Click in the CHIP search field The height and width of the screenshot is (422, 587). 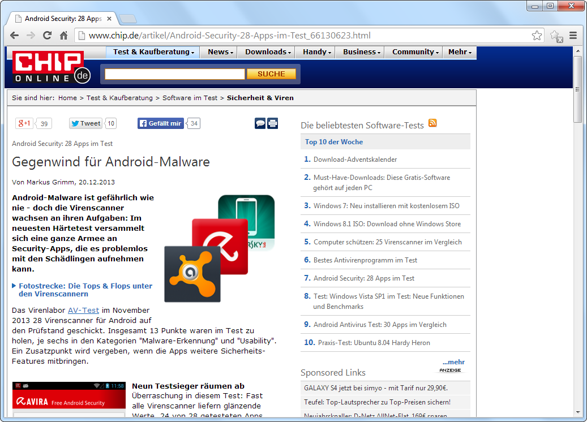(174, 74)
